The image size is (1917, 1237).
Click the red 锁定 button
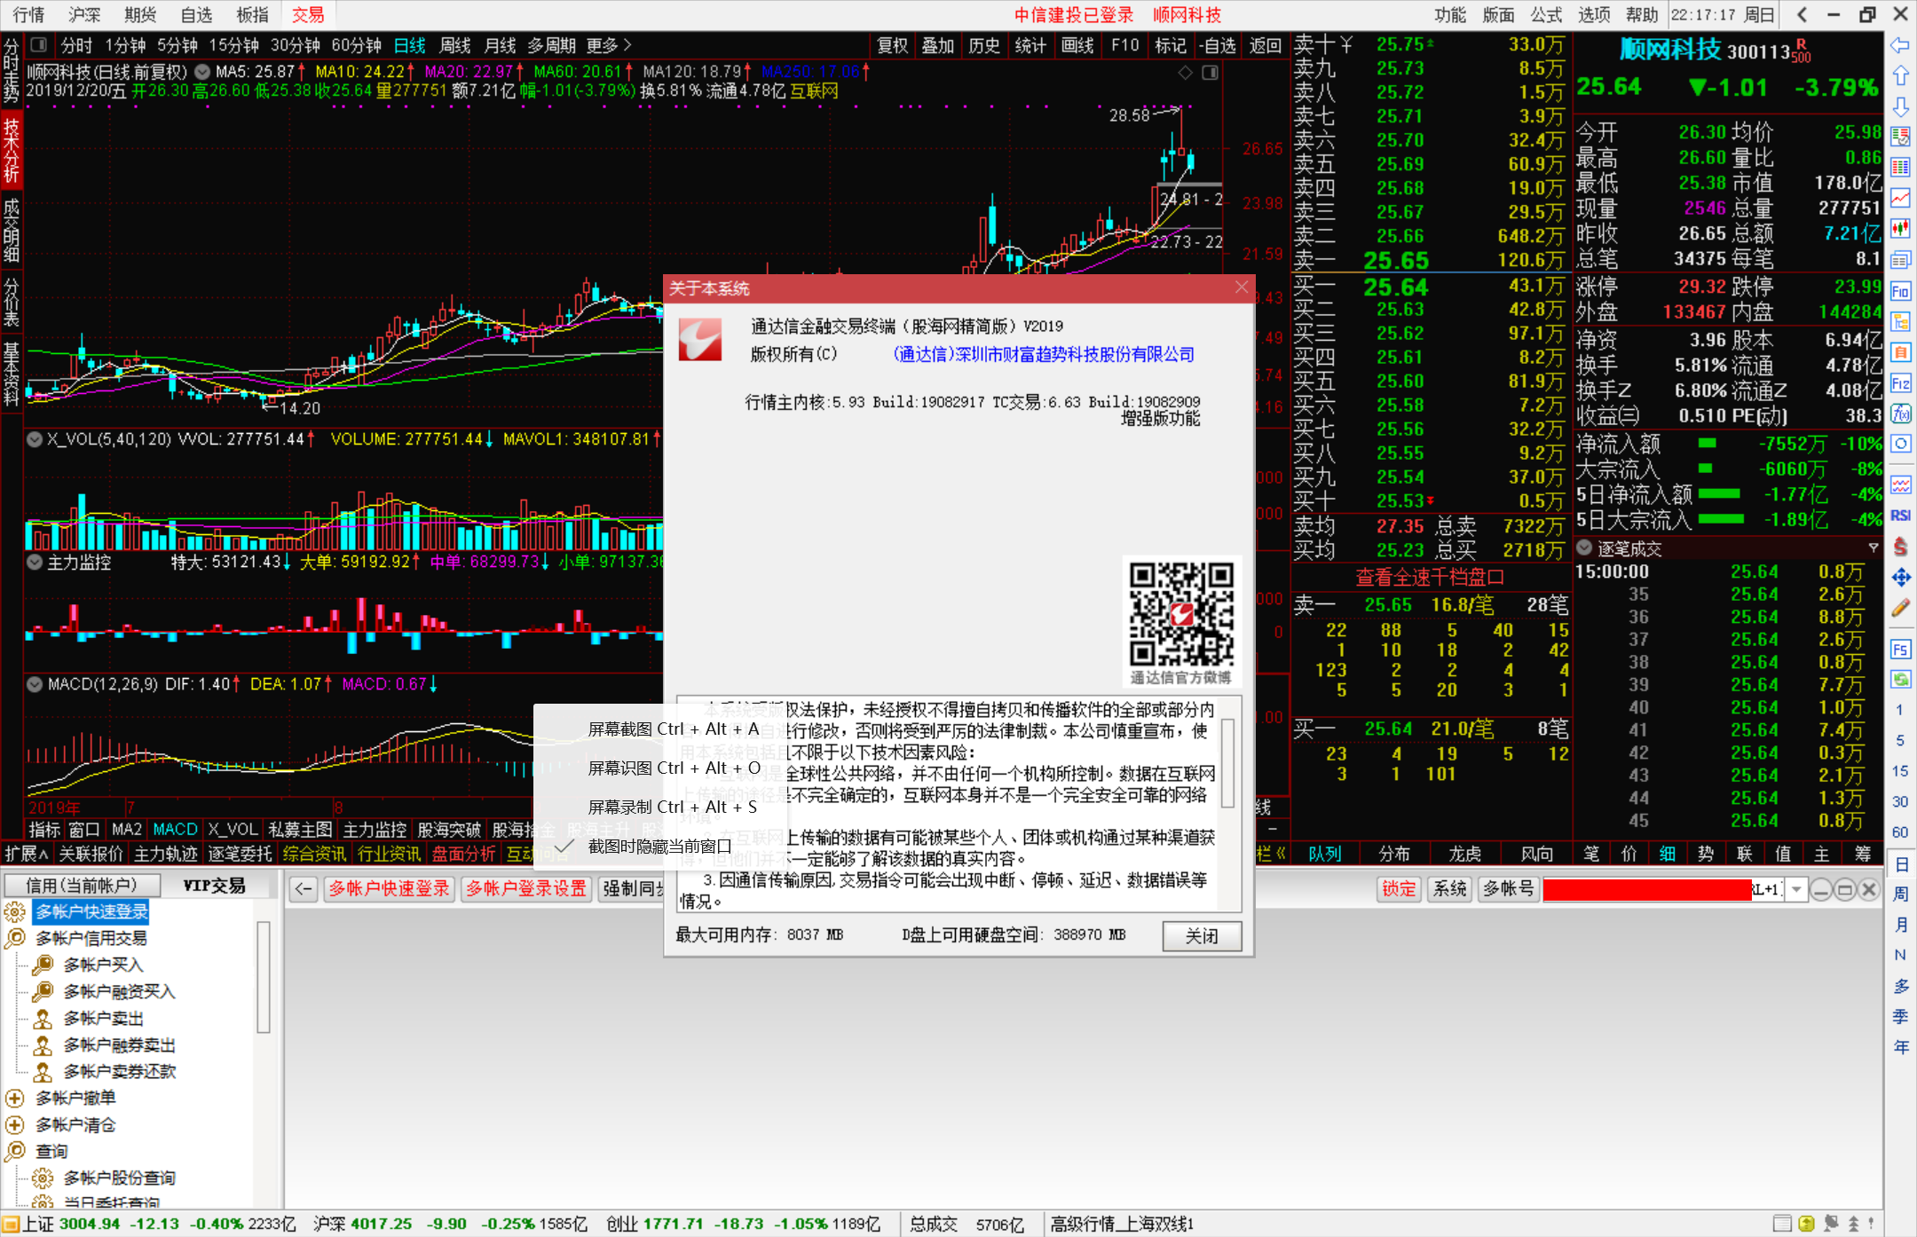(1399, 889)
